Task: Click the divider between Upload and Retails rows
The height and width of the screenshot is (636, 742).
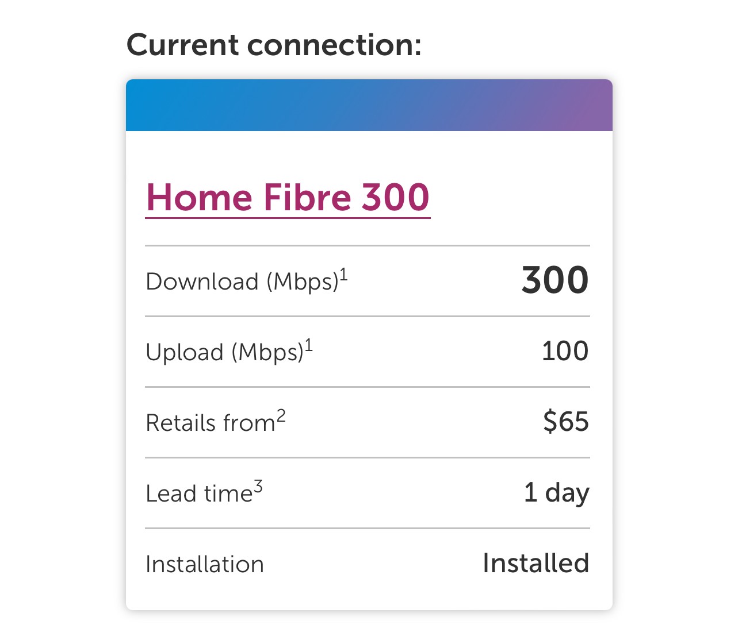Action: click(368, 387)
